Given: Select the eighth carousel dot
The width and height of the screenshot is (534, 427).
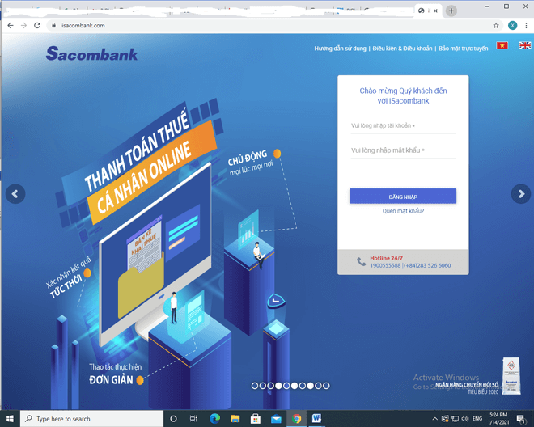Looking at the screenshot, I should point(310,386).
